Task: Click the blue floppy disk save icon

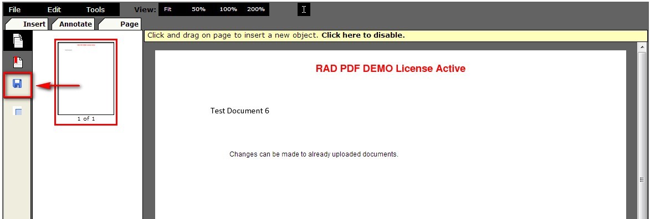Action: tap(17, 84)
